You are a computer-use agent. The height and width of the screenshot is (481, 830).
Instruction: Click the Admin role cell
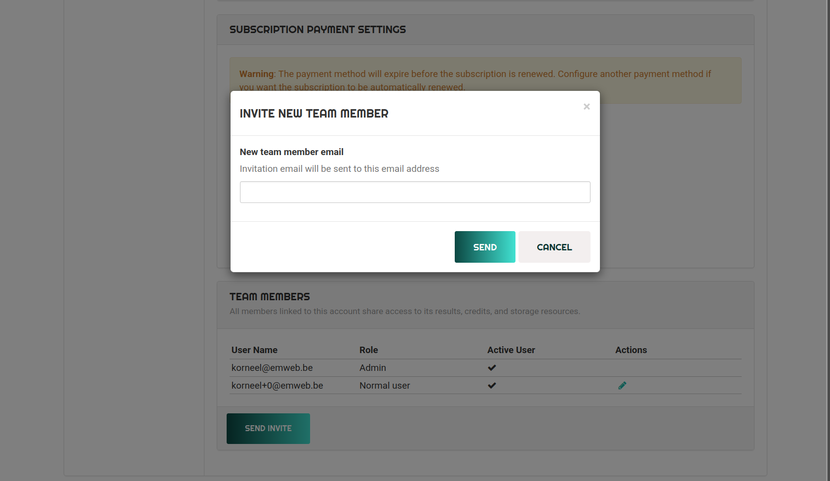point(373,368)
